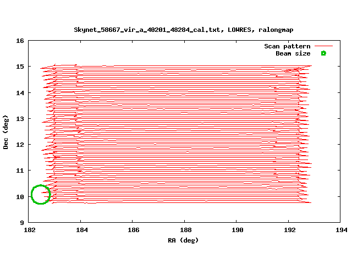Click x-axis tick label 192
The height and width of the screenshot is (264, 352).
click(x=290, y=230)
